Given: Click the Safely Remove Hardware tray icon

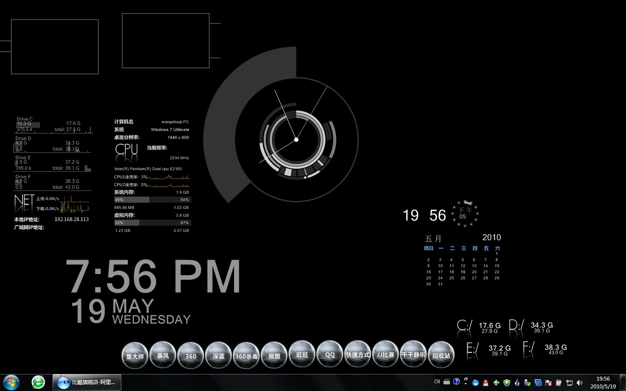Looking at the screenshot, I should [527, 383].
